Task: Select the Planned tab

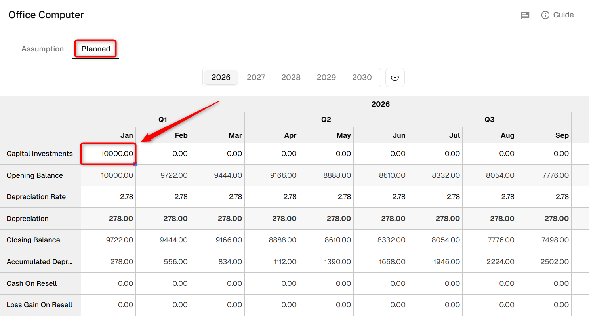Action: [x=96, y=49]
